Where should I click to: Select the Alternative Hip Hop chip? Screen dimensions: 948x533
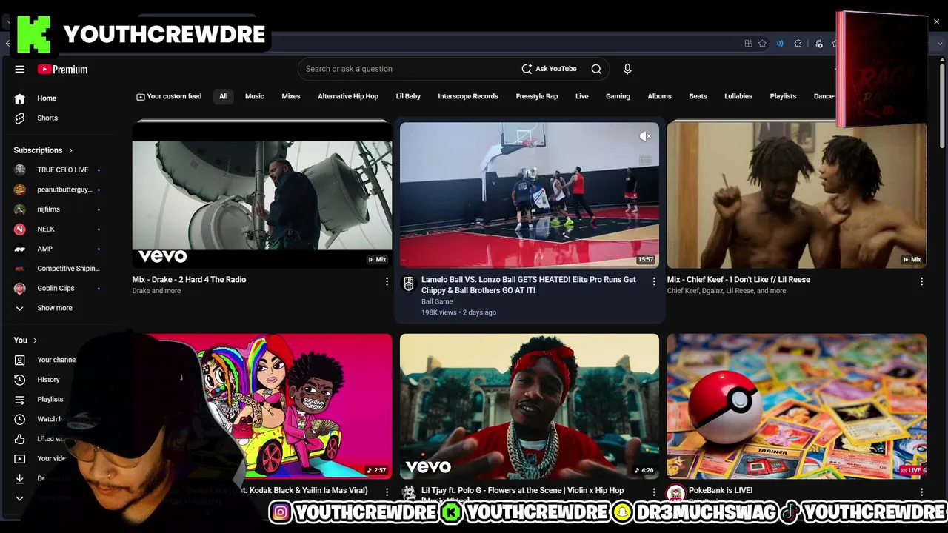(x=348, y=96)
